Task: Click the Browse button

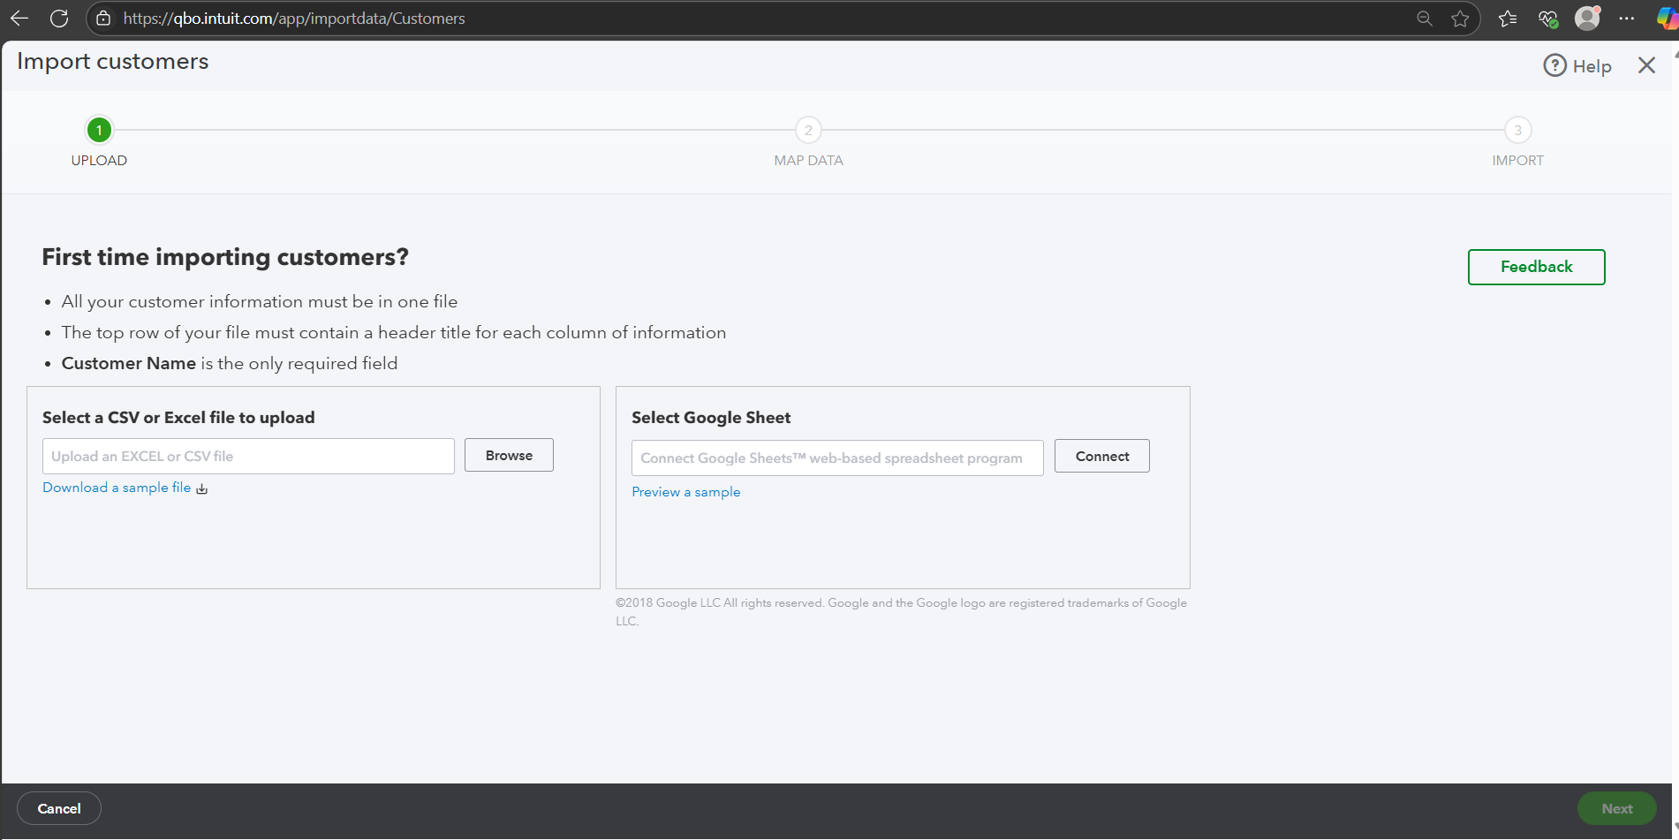Action: [x=509, y=456]
